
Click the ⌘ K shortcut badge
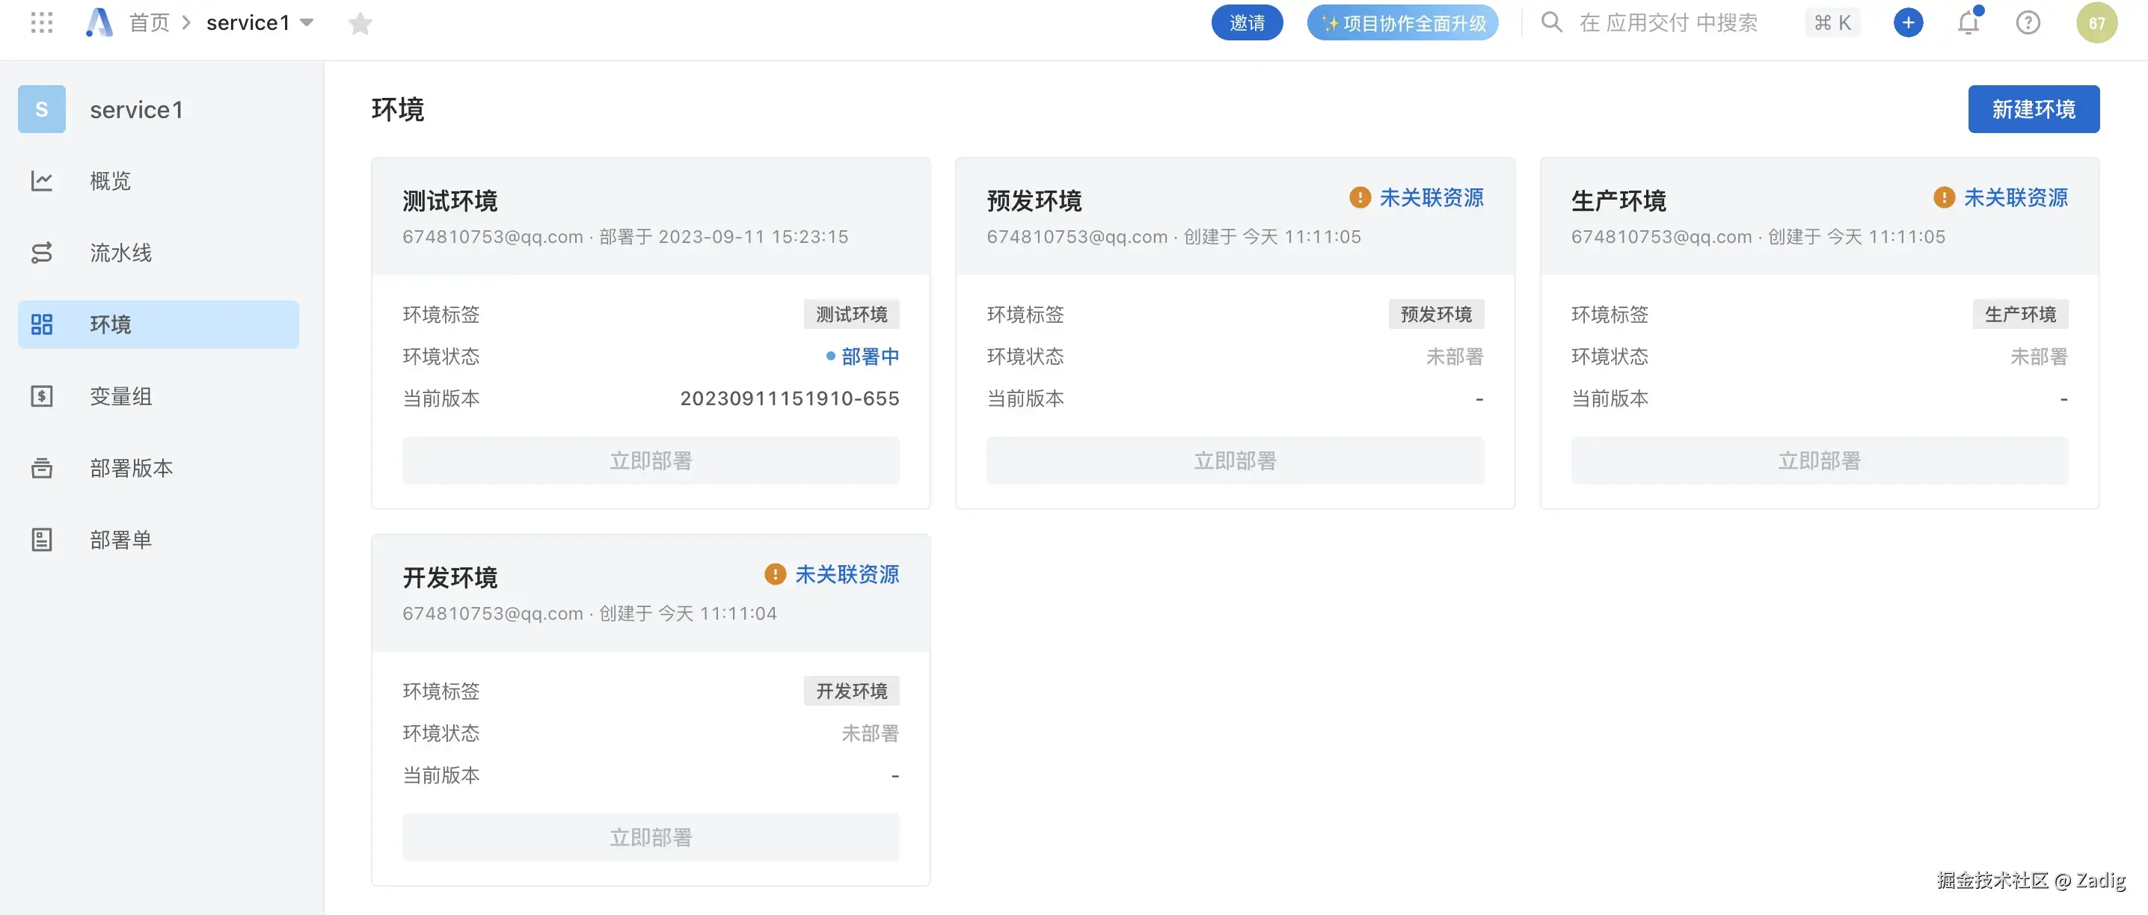1832,22
